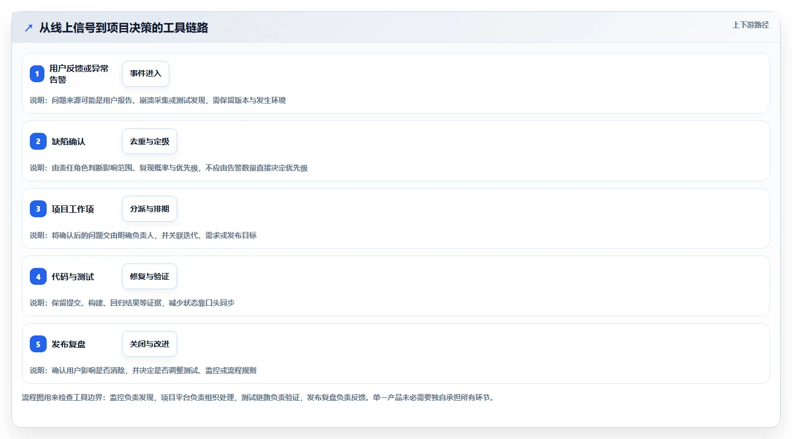Select the 项目工作项 step title
This screenshot has width=792, height=439.
73,209
